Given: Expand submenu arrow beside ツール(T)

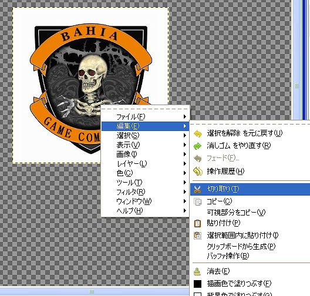Looking at the screenshot, I should coord(185,182).
